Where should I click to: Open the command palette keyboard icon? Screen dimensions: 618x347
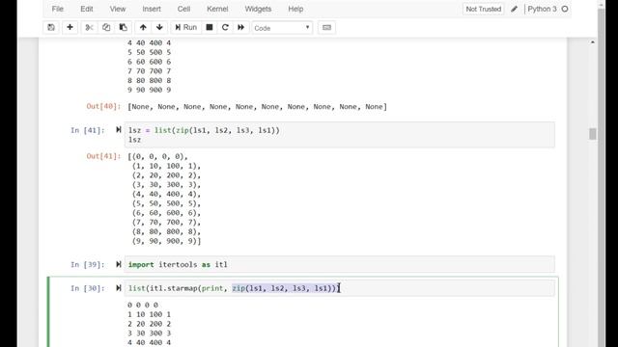click(x=326, y=28)
